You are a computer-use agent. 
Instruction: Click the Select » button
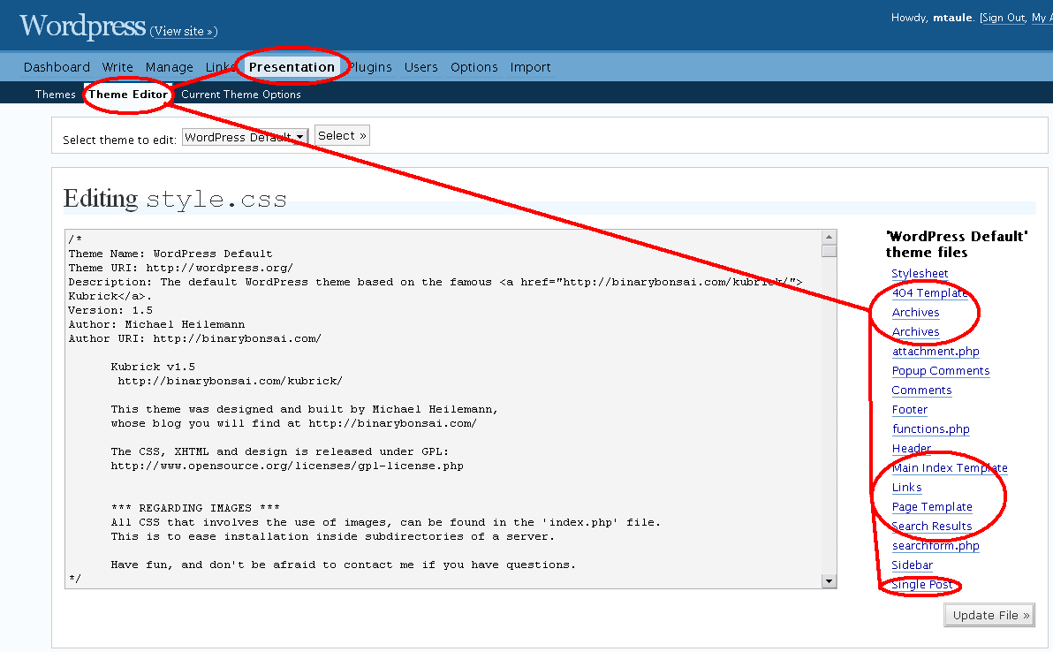coord(342,136)
